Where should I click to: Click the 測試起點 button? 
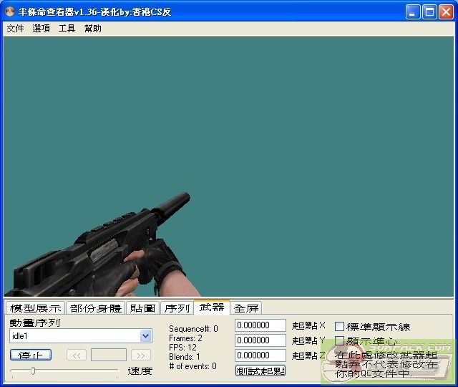tap(260, 371)
